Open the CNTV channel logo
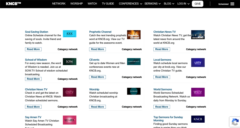Viewport: 240px width, 128px height. 69,92
